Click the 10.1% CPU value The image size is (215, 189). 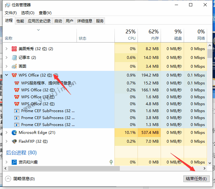click(130, 133)
